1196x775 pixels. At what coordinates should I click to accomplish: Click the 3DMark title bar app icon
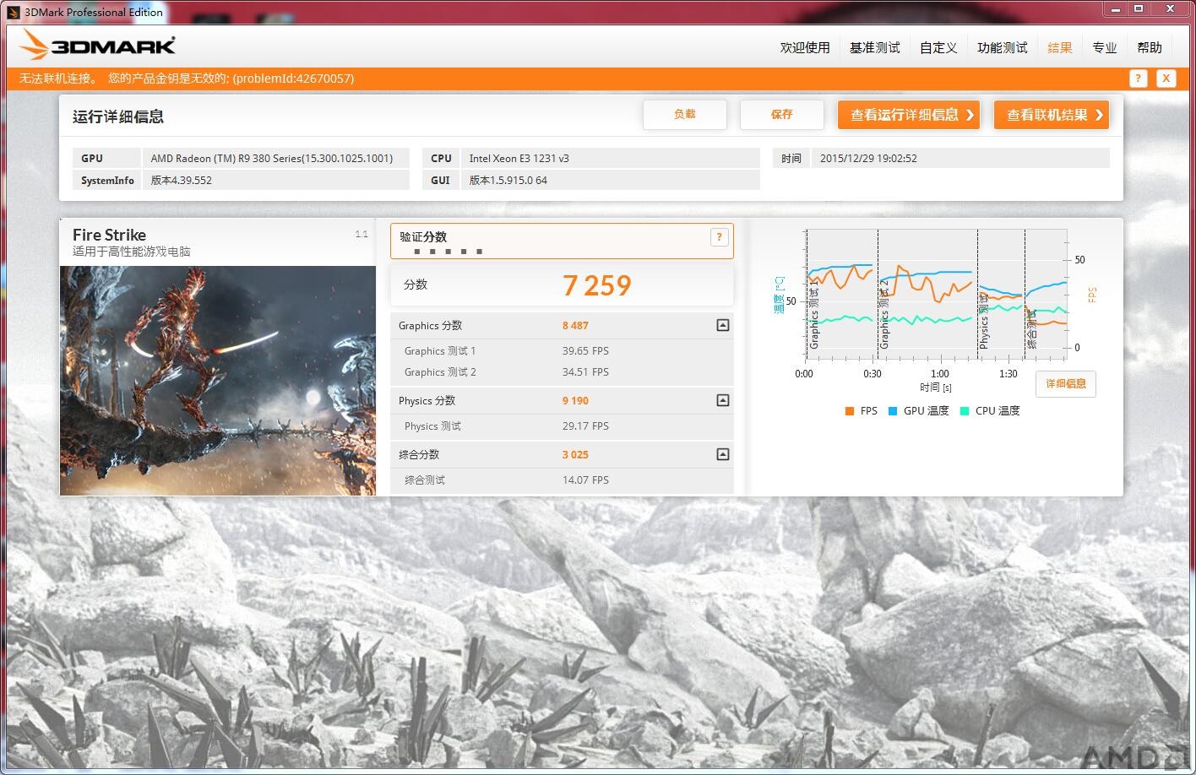click(x=14, y=12)
